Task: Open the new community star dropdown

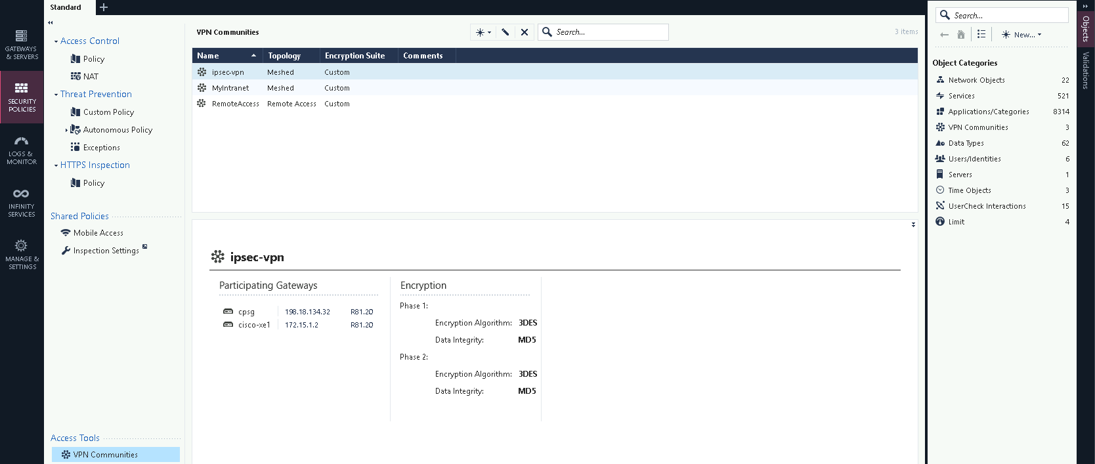Action: click(x=483, y=32)
